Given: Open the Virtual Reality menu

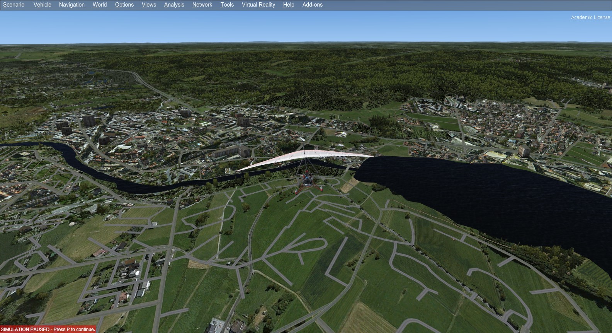Looking at the screenshot, I should [x=258, y=5].
